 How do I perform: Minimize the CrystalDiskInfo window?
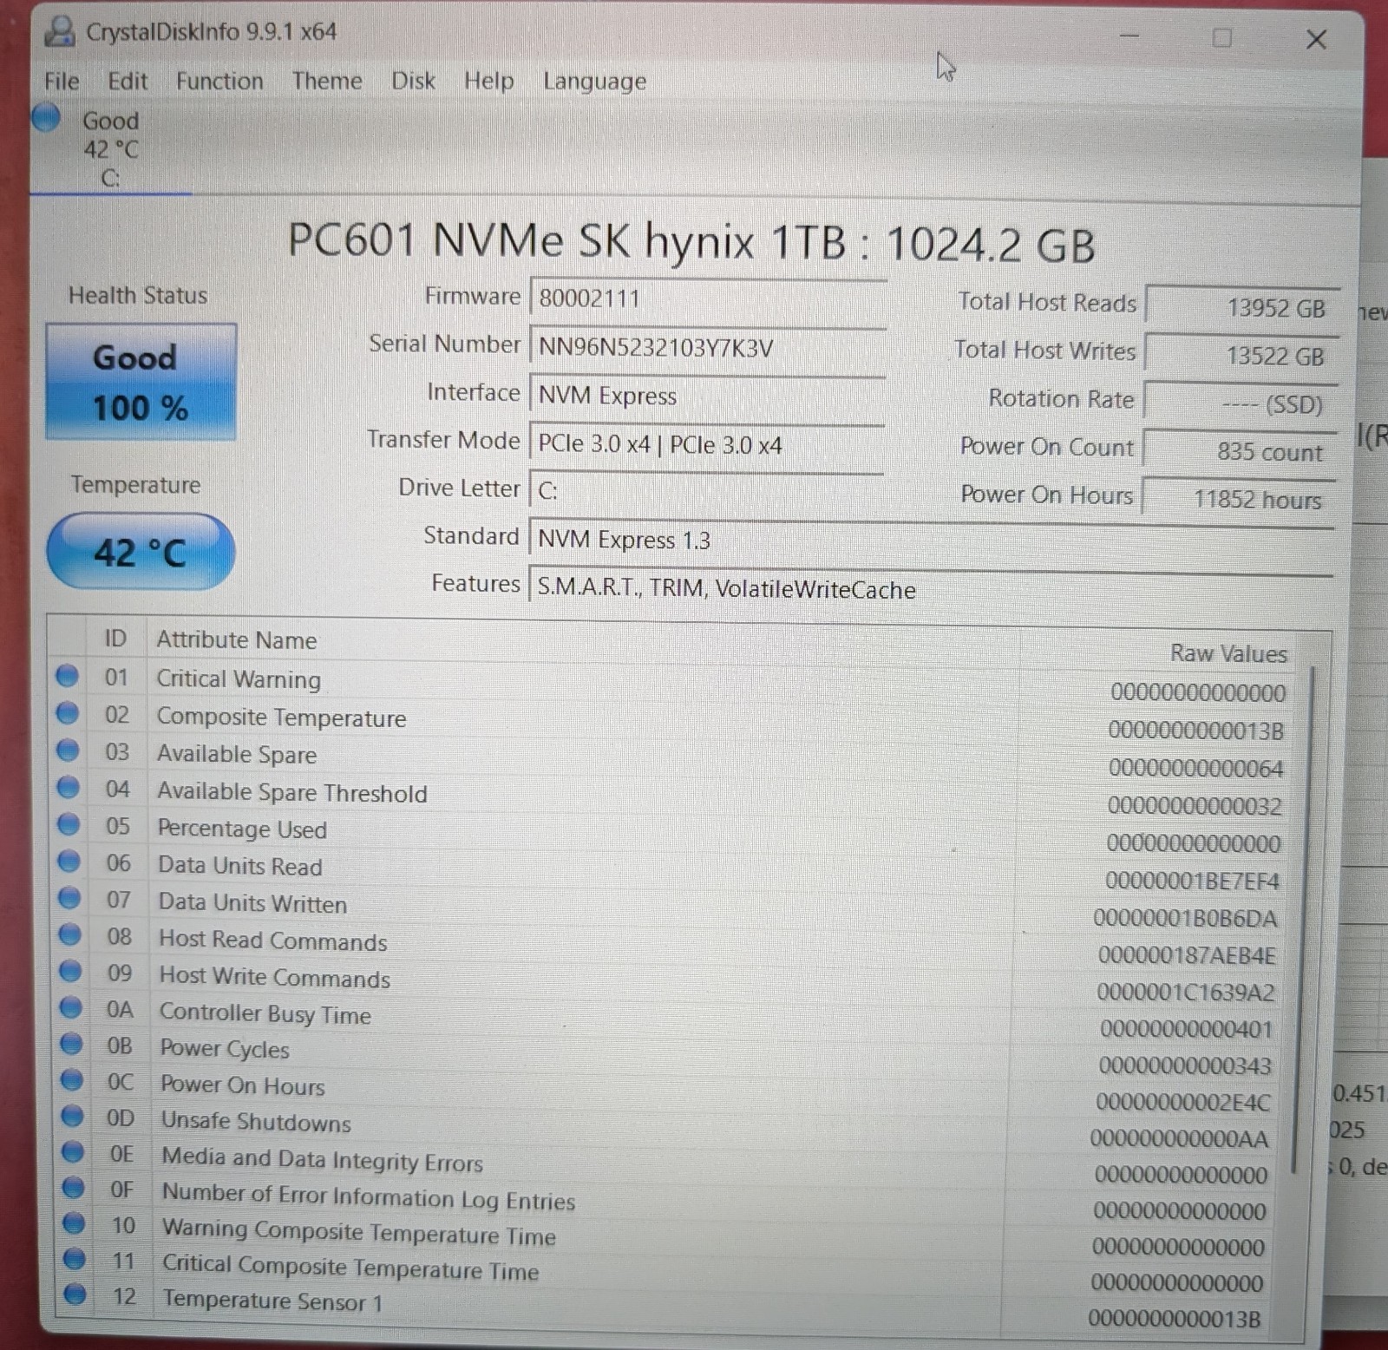1129,36
